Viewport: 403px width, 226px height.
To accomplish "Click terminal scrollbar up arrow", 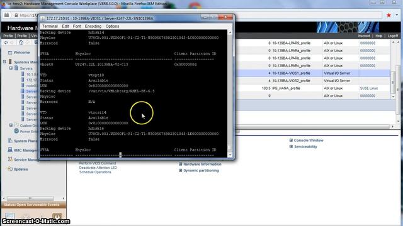I will coord(230,33).
